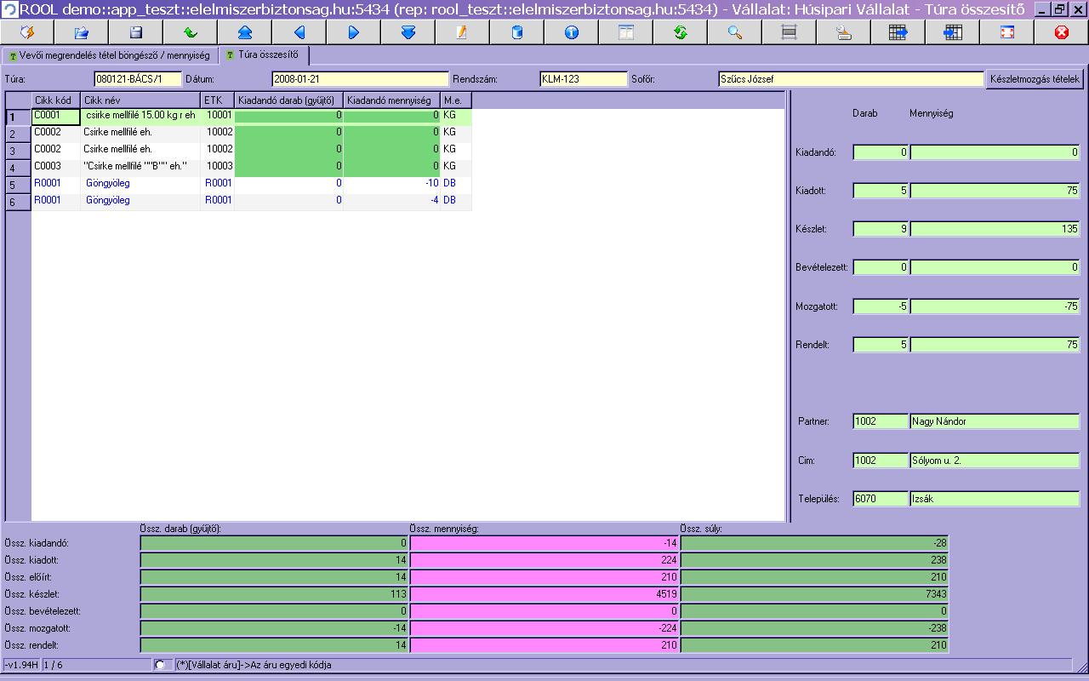
Task: Open search with the magnifying glass icon
Action: (x=734, y=32)
